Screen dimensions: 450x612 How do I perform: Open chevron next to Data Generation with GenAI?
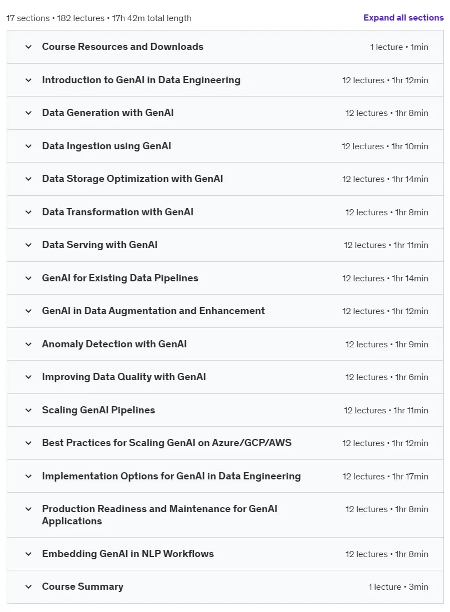(x=28, y=113)
